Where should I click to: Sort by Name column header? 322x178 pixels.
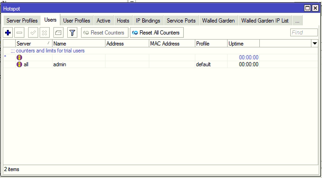[x=79, y=44]
